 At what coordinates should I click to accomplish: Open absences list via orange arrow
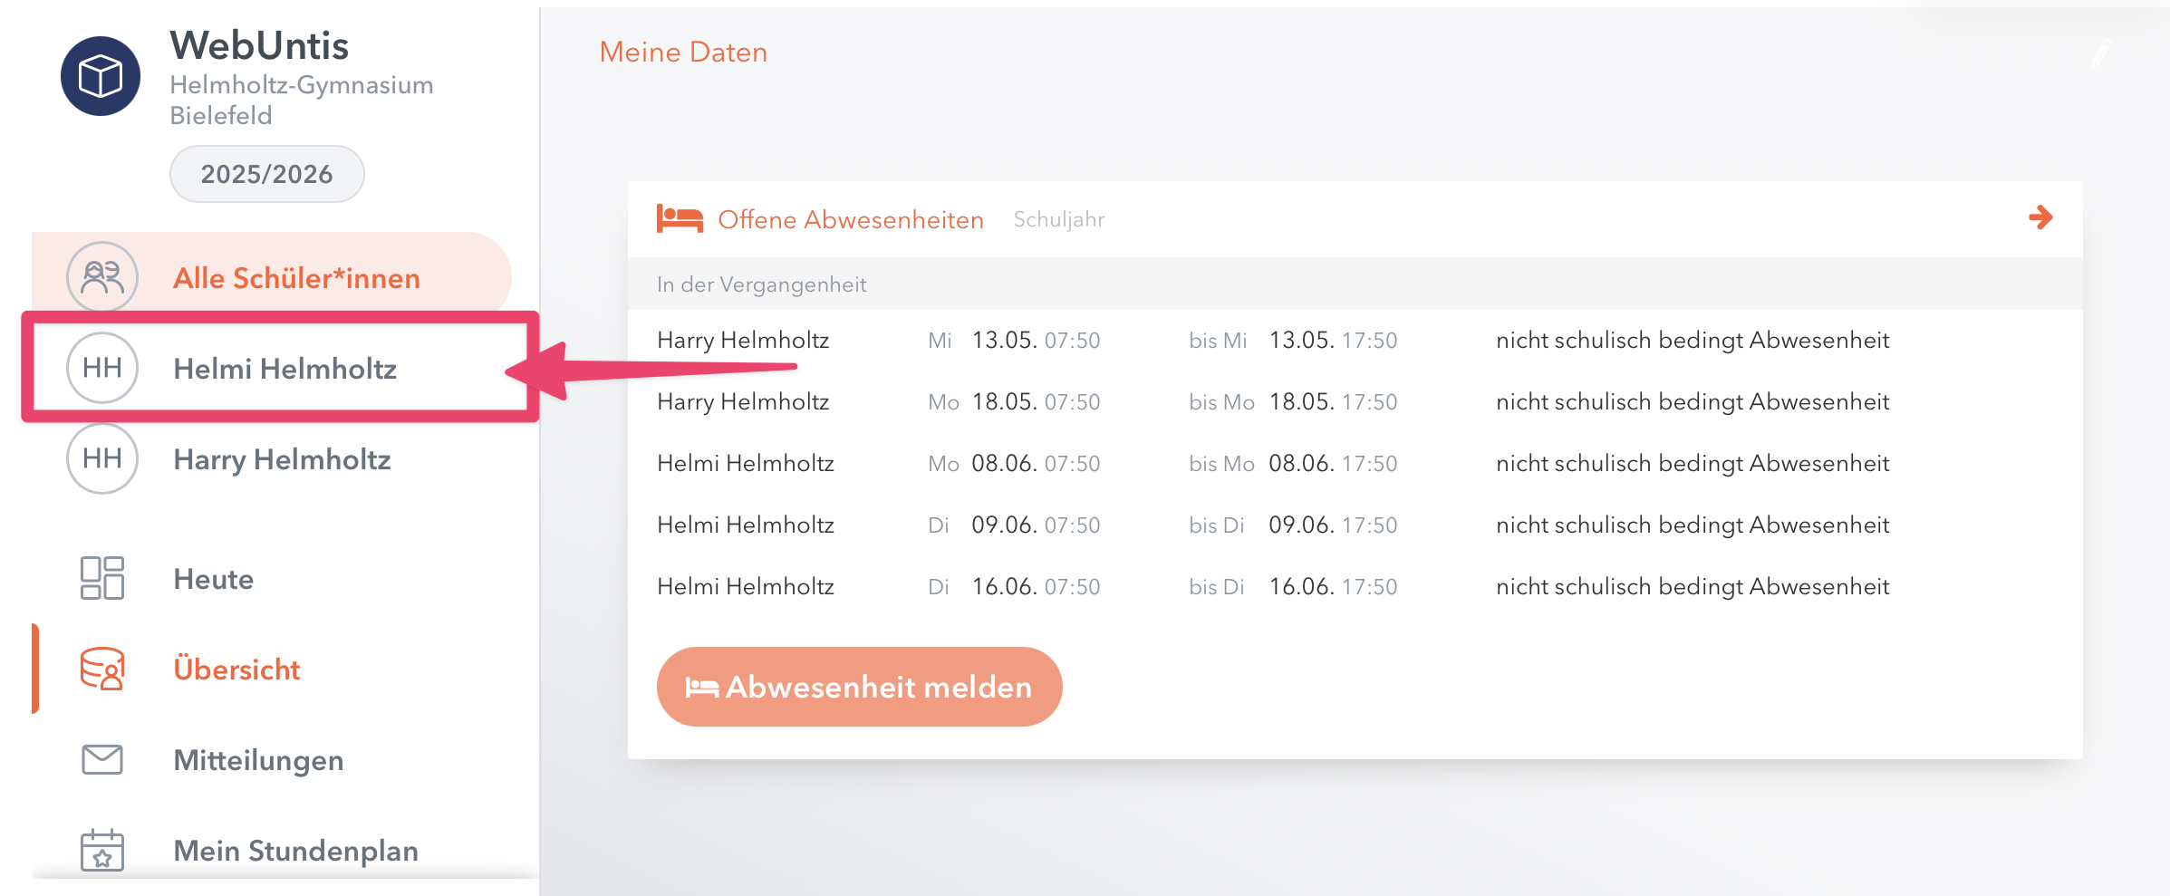click(x=2040, y=217)
